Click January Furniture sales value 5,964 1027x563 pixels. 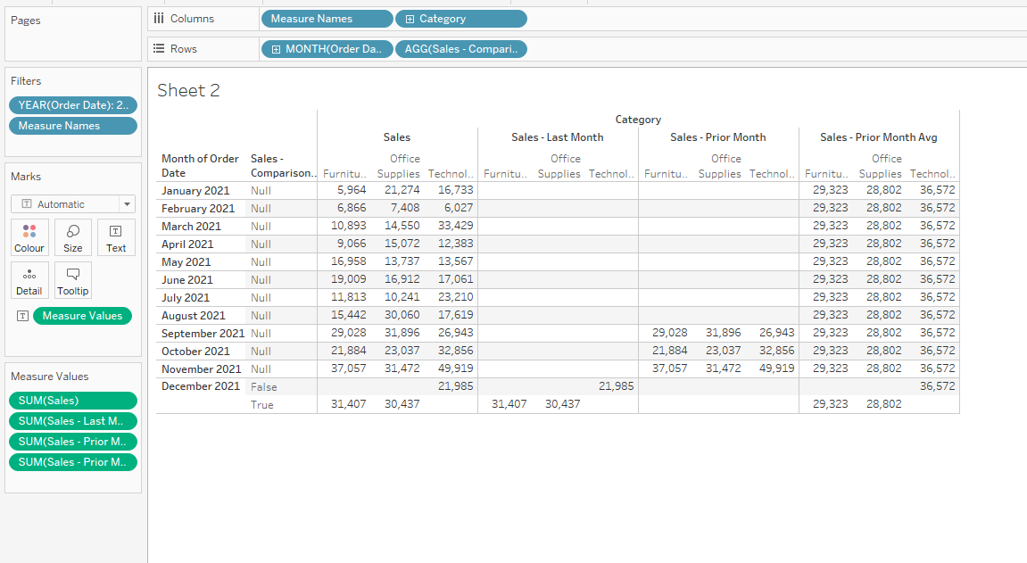click(352, 190)
